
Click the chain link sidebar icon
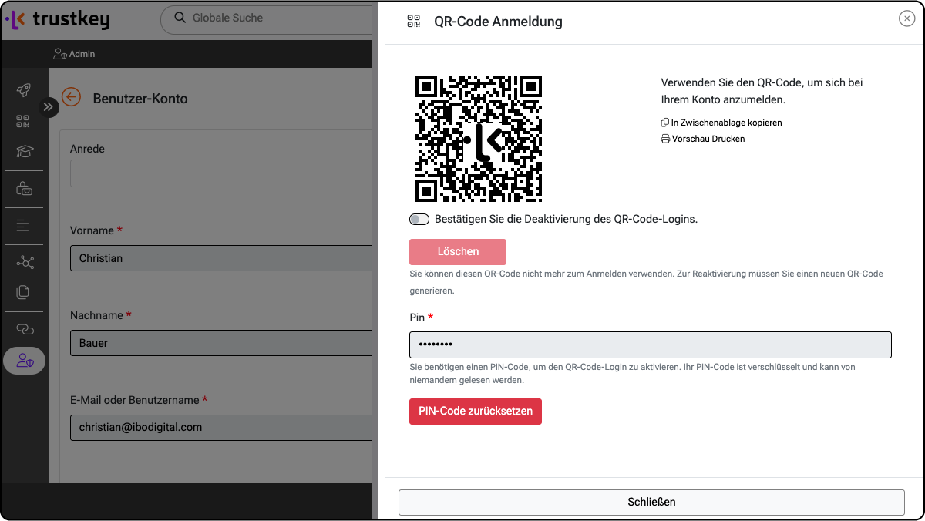coord(25,329)
